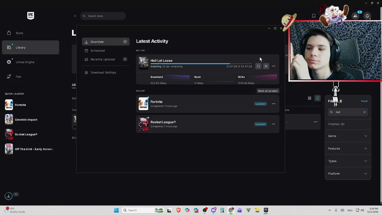Open the account profile G avatar
382x215 pixels.
coord(367,16)
